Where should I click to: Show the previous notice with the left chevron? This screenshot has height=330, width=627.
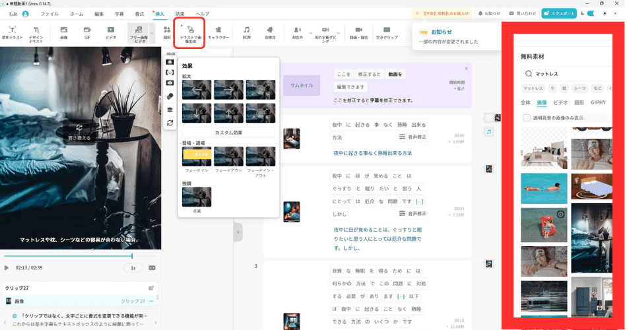click(5, 323)
